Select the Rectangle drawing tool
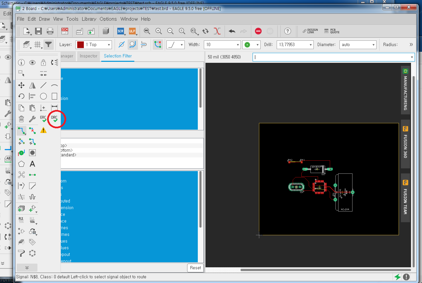Viewport: 422px width, 283px height. tap(54, 96)
